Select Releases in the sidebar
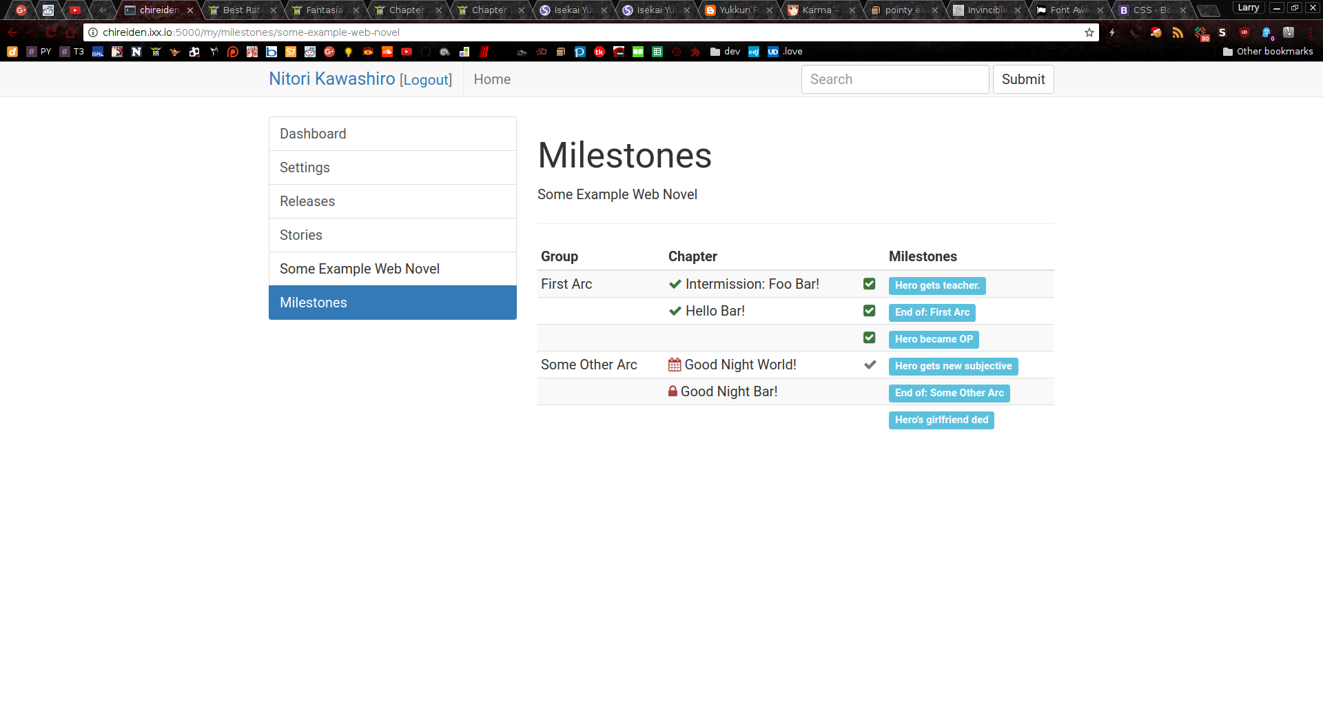The height and width of the screenshot is (725, 1323). coord(393,201)
